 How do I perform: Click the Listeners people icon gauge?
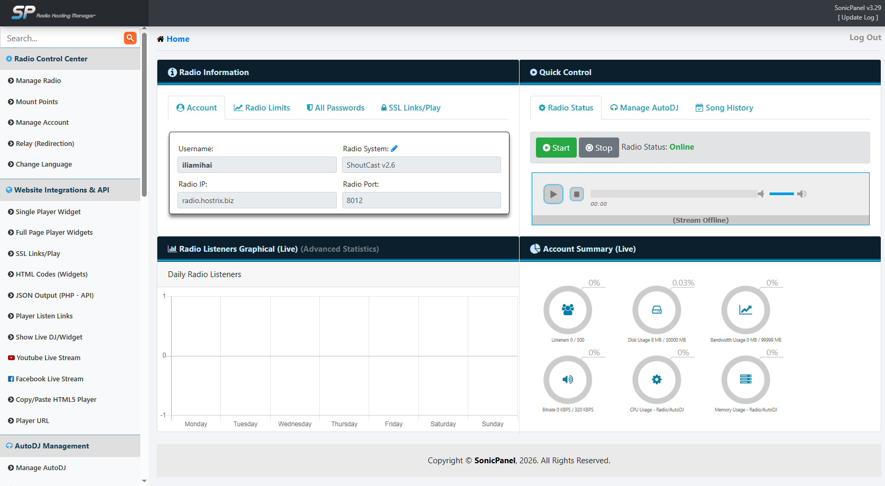tap(567, 310)
